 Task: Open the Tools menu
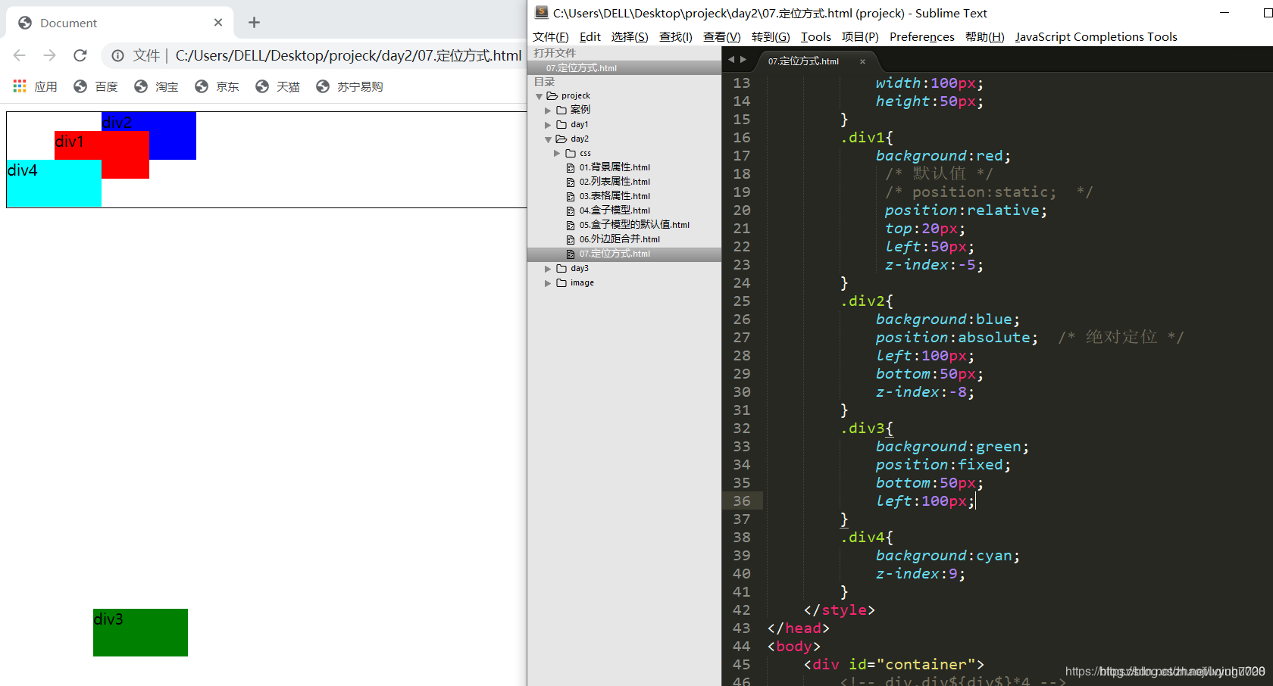pyautogui.click(x=816, y=37)
